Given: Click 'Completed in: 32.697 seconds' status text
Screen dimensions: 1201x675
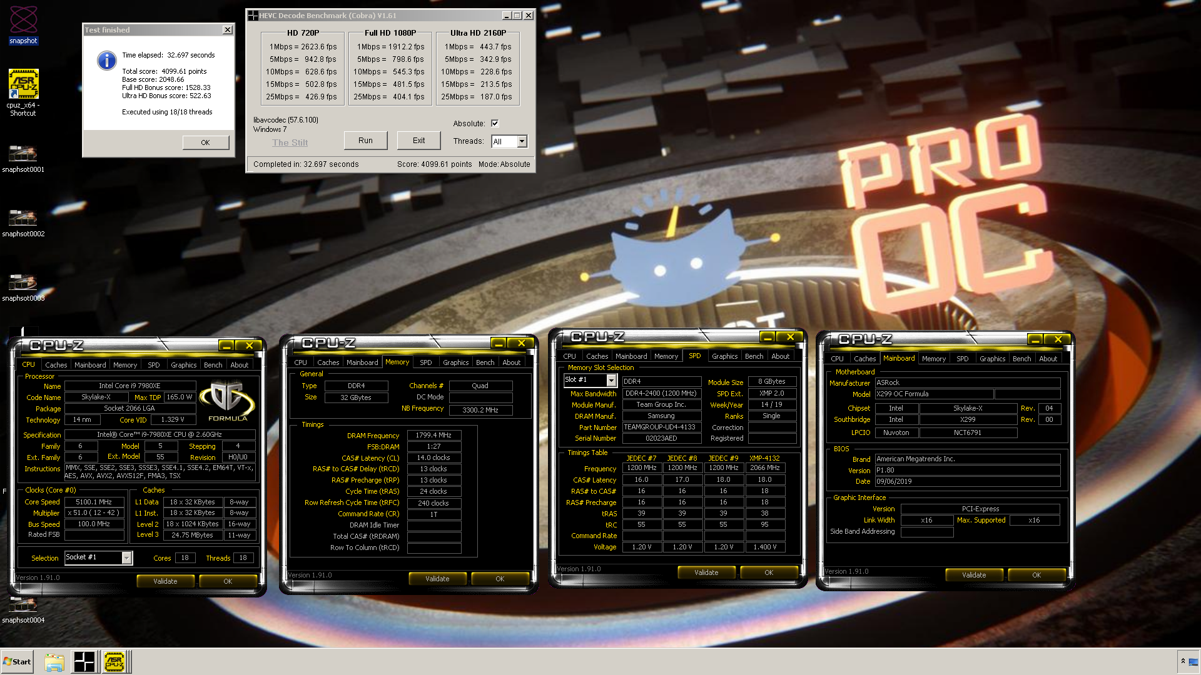Looking at the screenshot, I should click(x=306, y=164).
